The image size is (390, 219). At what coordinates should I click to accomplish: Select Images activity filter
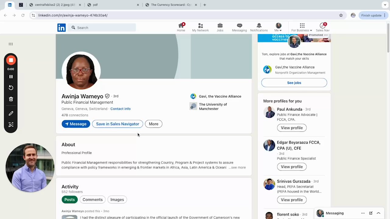tap(117, 200)
